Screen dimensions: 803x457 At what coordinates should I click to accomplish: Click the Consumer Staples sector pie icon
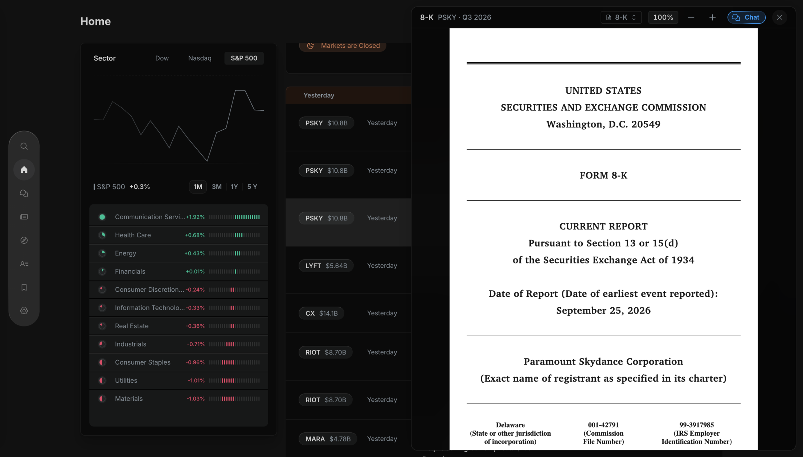[102, 362]
